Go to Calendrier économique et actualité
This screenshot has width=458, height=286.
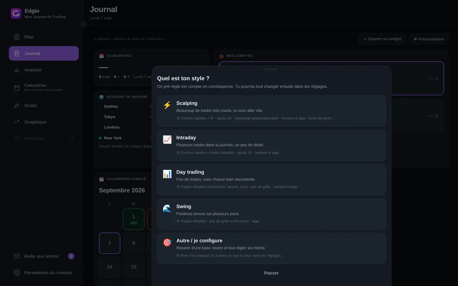click(44, 87)
